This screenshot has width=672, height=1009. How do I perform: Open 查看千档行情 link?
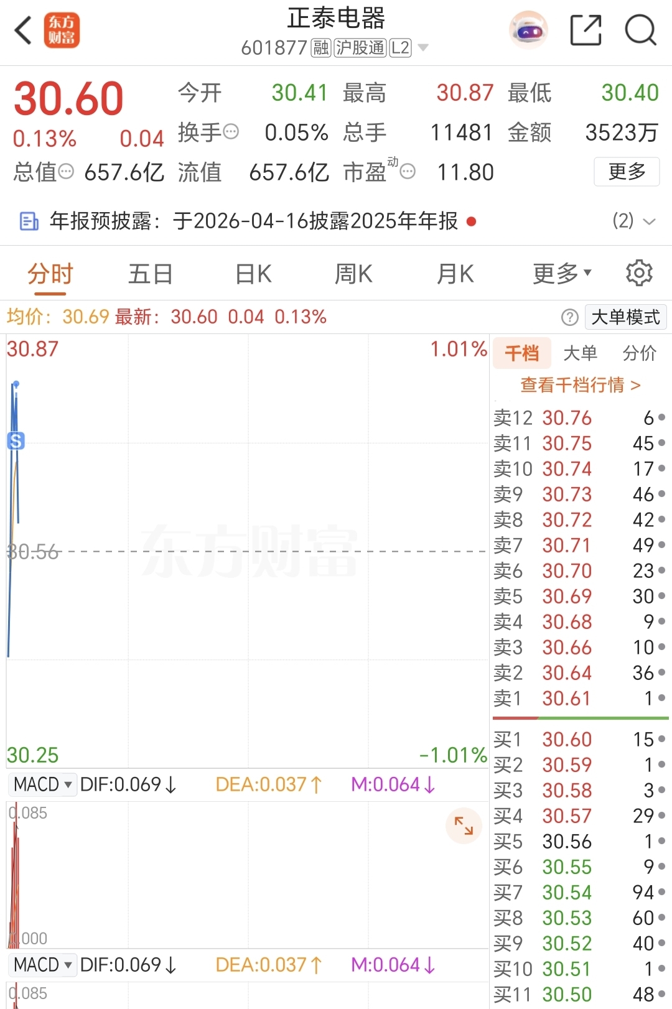click(x=581, y=385)
